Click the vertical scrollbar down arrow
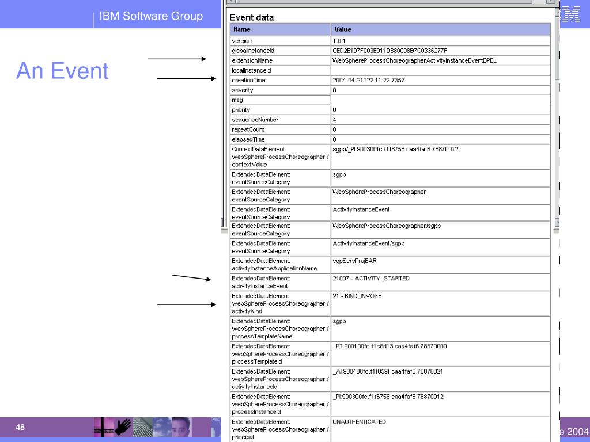The image size is (590, 442). [x=557, y=222]
